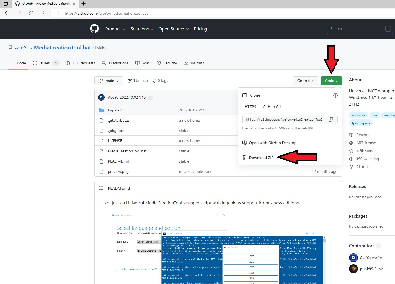Open the LICENSE file
Screen dimensions: 395x284
(x=115, y=141)
